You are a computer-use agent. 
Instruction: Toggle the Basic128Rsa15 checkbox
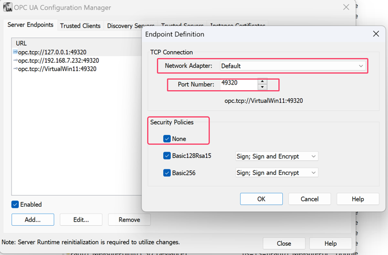[x=167, y=156]
